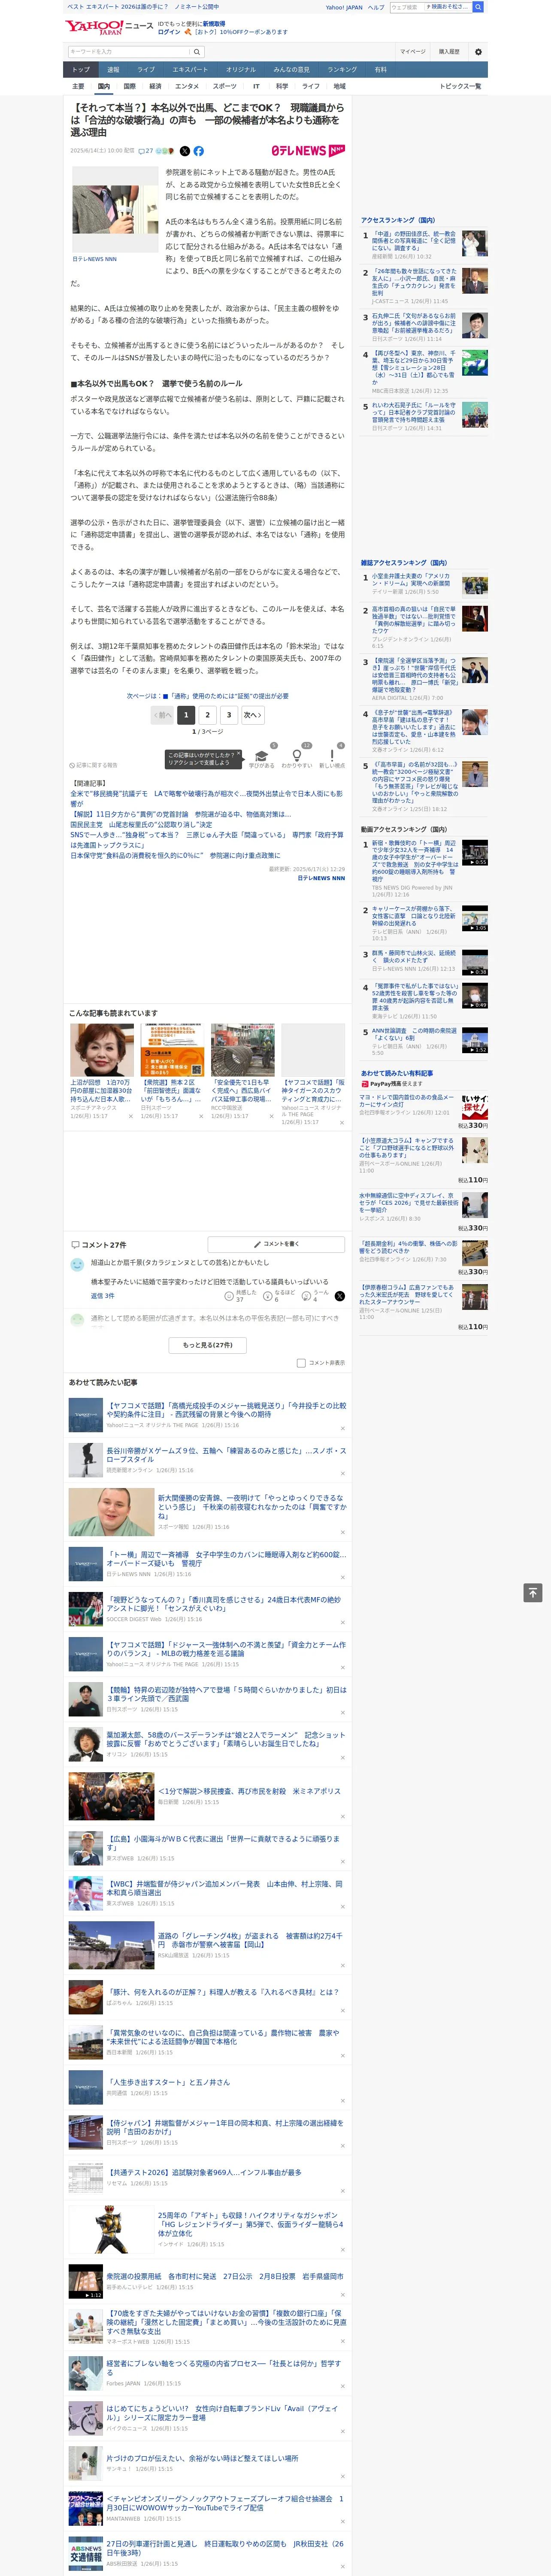Click the back-to-top arrow button
The height and width of the screenshot is (2576, 551).
pyautogui.click(x=533, y=1592)
